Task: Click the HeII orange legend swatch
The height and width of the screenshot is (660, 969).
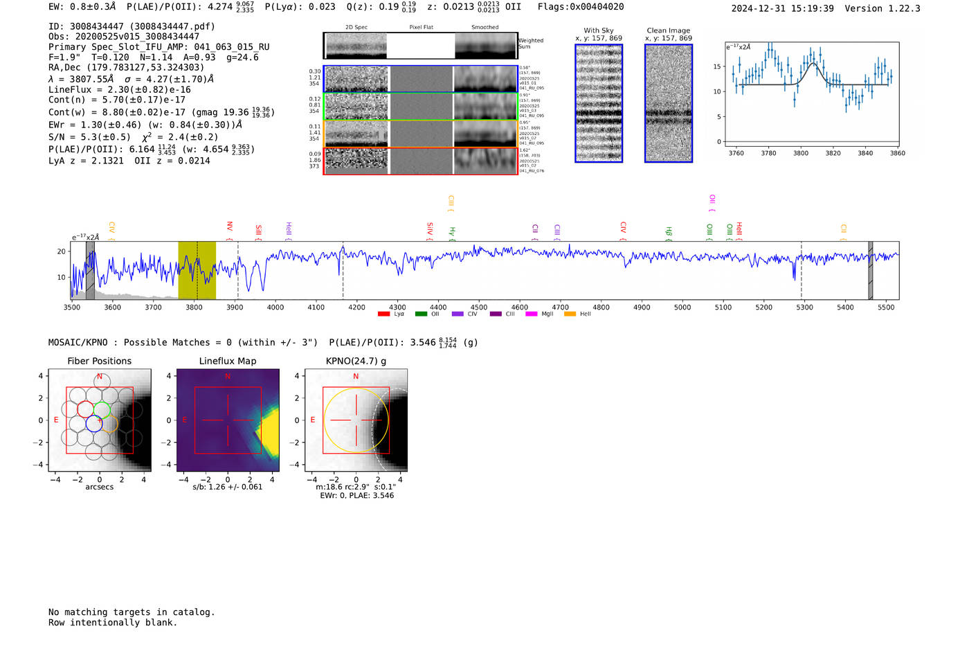Action: click(x=570, y=314)
